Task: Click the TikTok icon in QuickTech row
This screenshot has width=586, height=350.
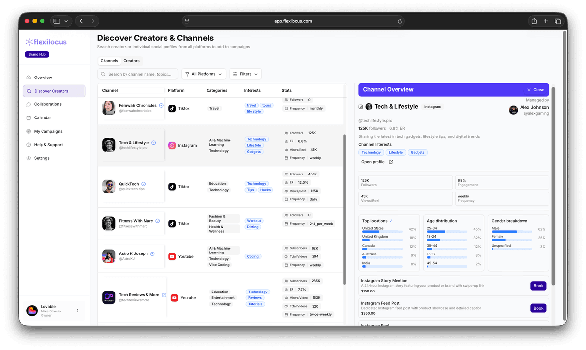Action: tap(172, 187)
